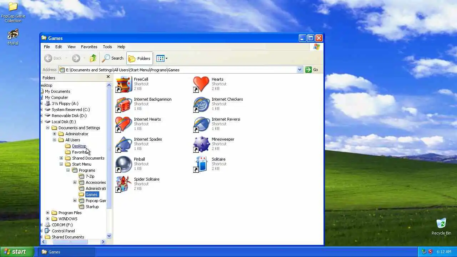Open the Edit menu

[59, 47]
